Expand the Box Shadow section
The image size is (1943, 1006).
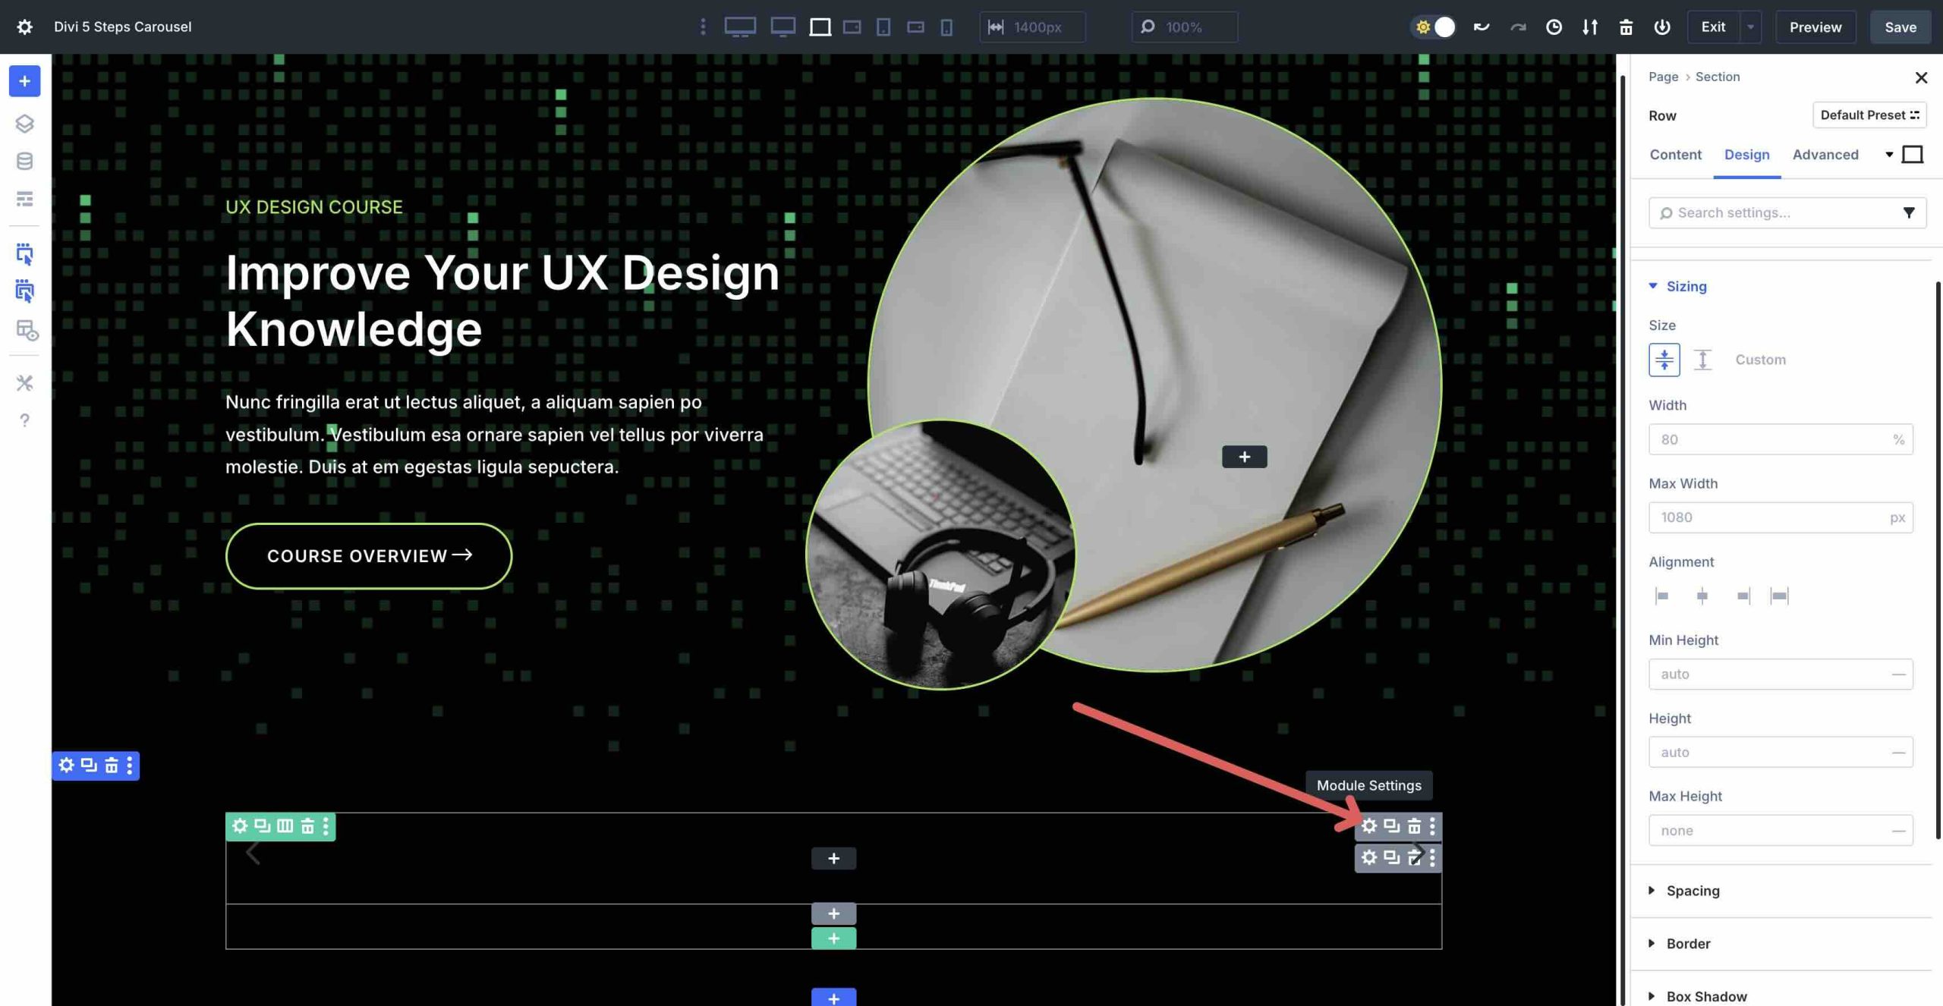(x=1706, y=995)
